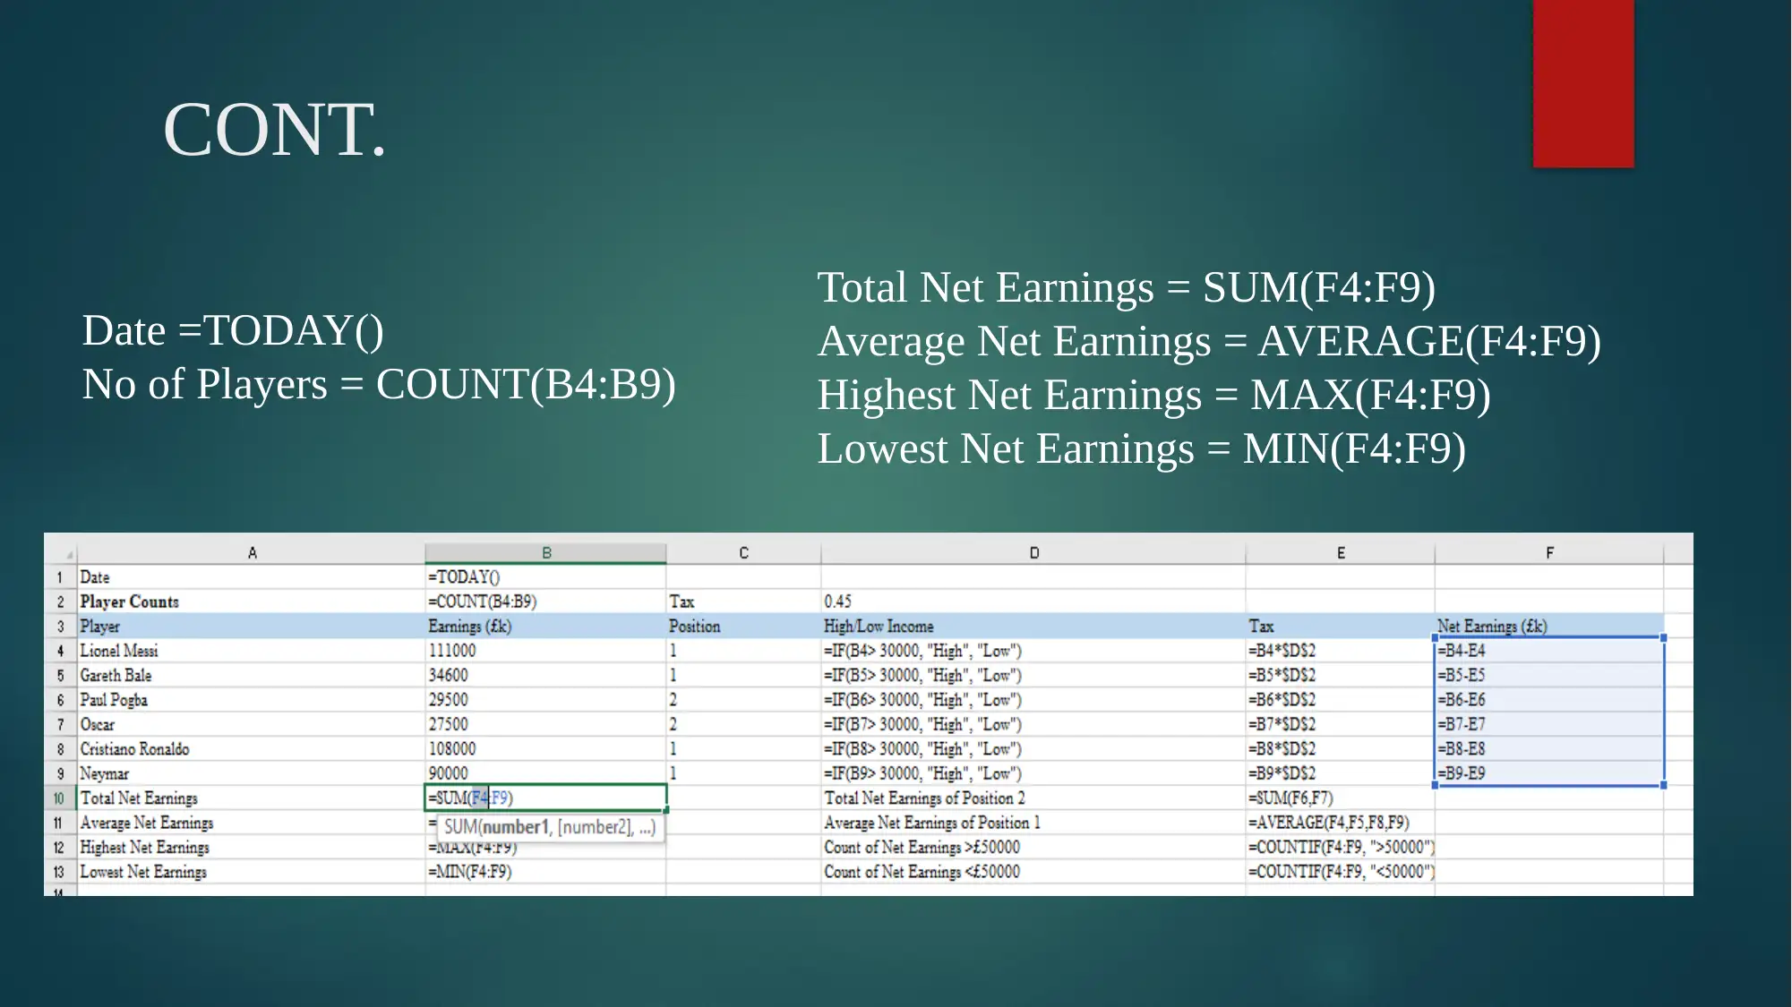Click tax formula =B7*$D$2

point(1340,724)
